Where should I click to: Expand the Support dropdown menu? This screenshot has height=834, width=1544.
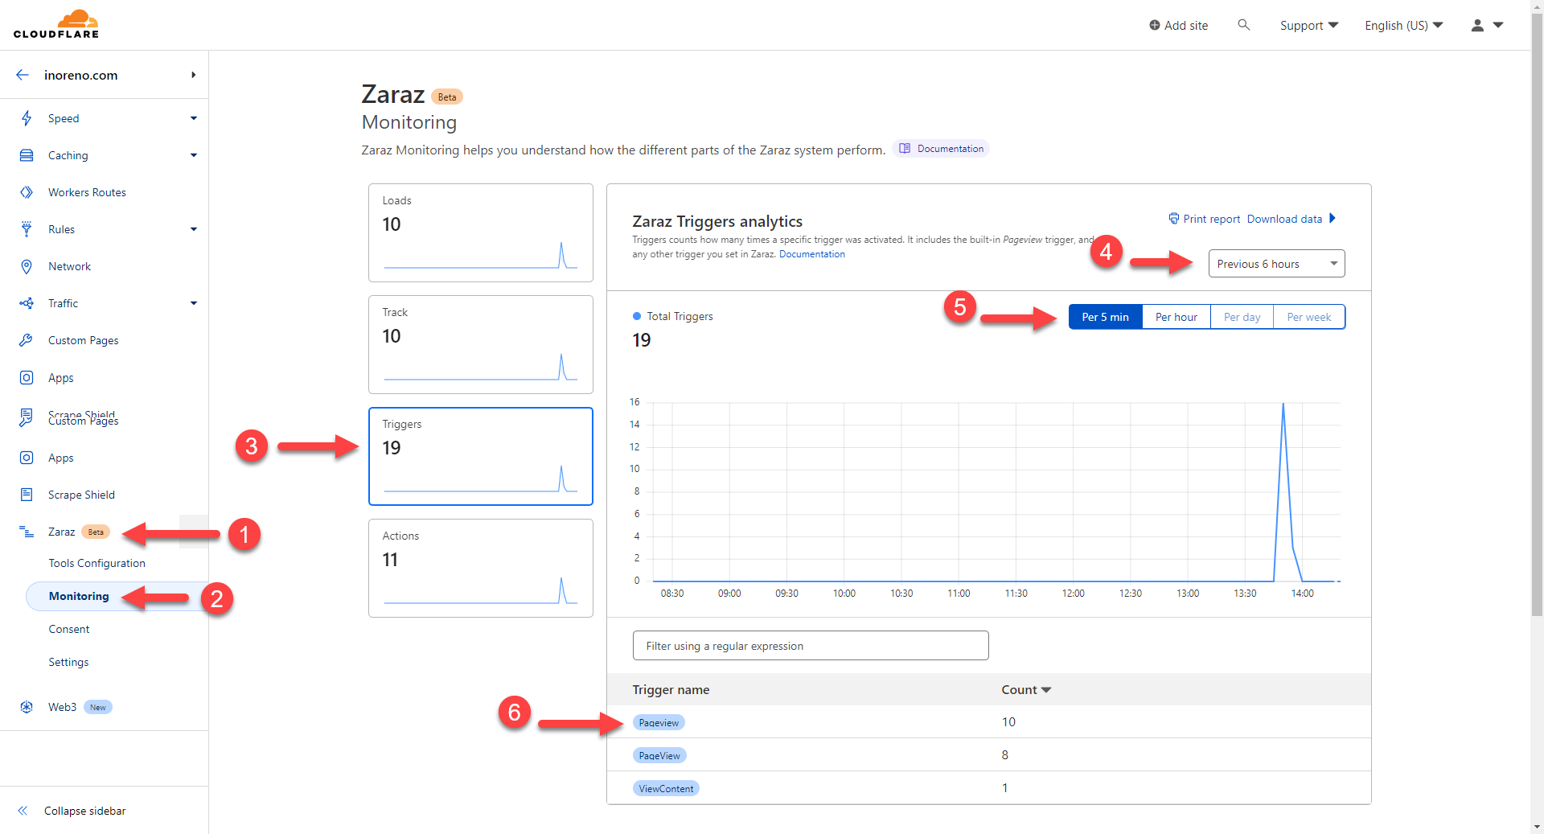(x=1308, y=25)
